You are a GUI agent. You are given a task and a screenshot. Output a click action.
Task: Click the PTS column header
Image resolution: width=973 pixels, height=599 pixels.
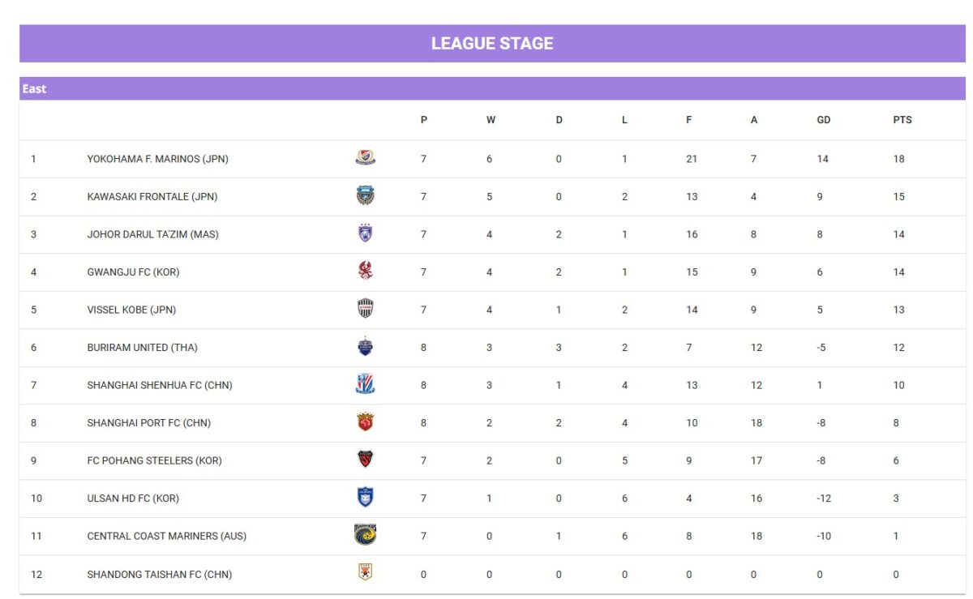tap(902, 120)
